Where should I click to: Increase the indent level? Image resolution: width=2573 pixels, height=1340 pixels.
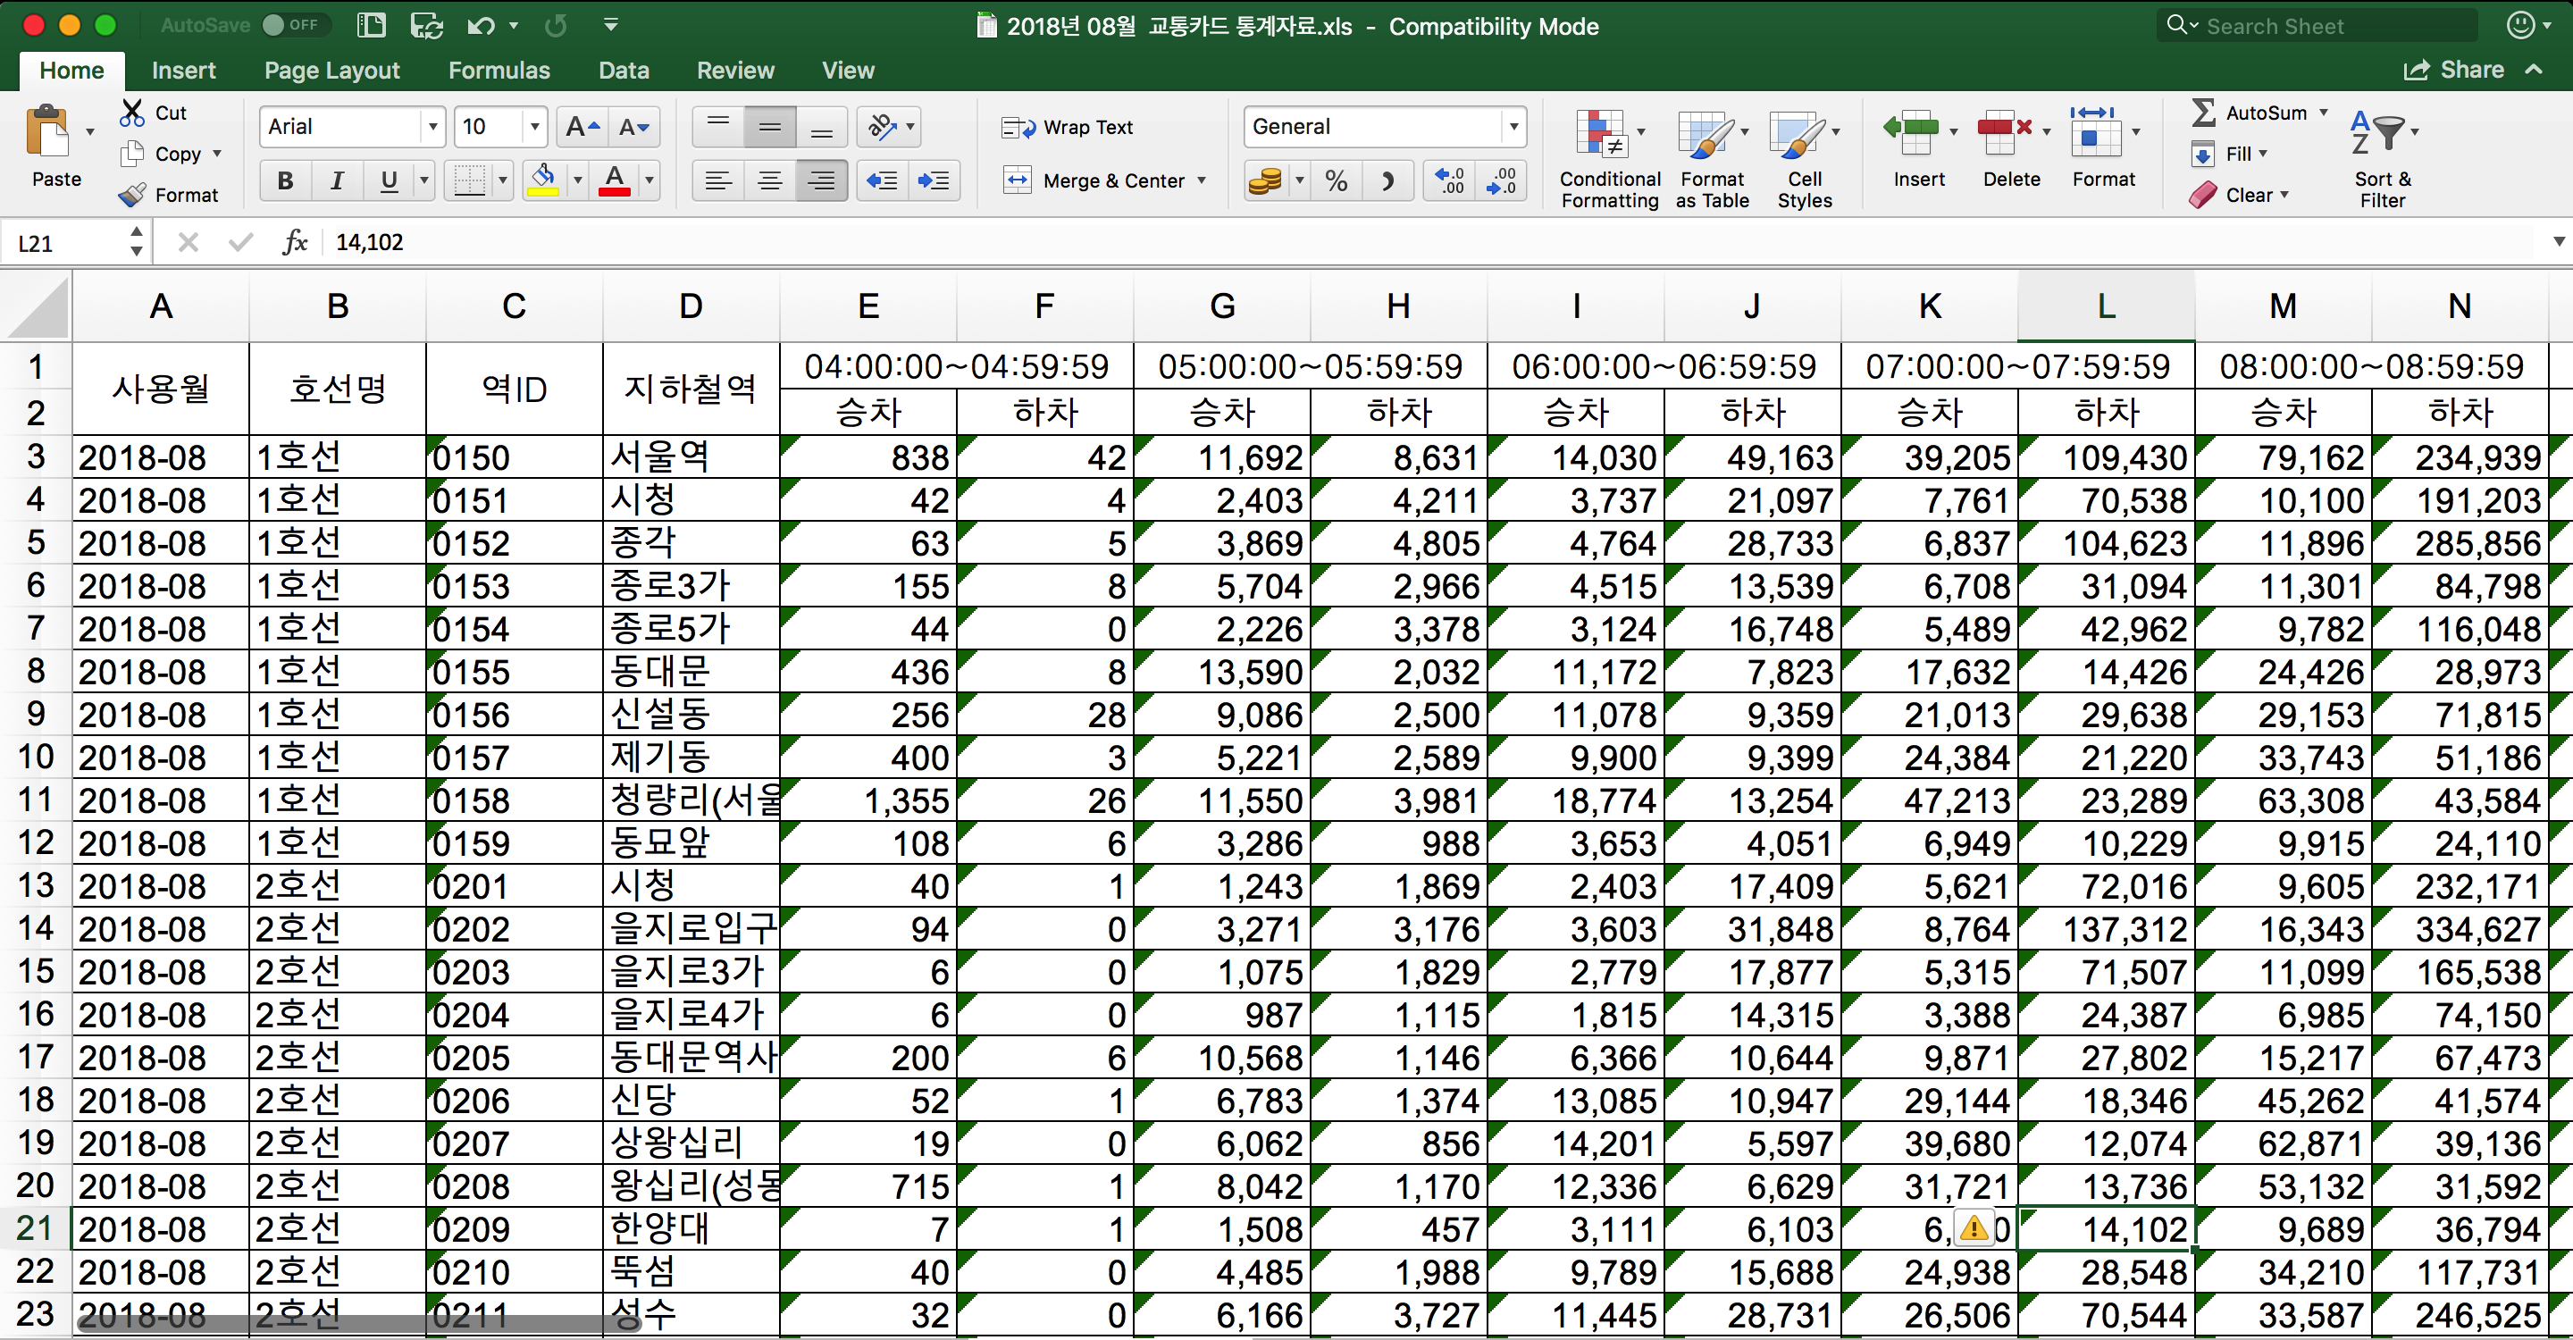[x=933, y=180]
